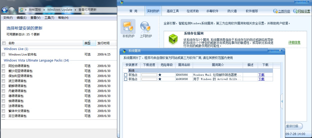Select the 芬兰语语言包 row name
Image resolution: width=312 pixels, height=138 pixels.
click(17, 116)
